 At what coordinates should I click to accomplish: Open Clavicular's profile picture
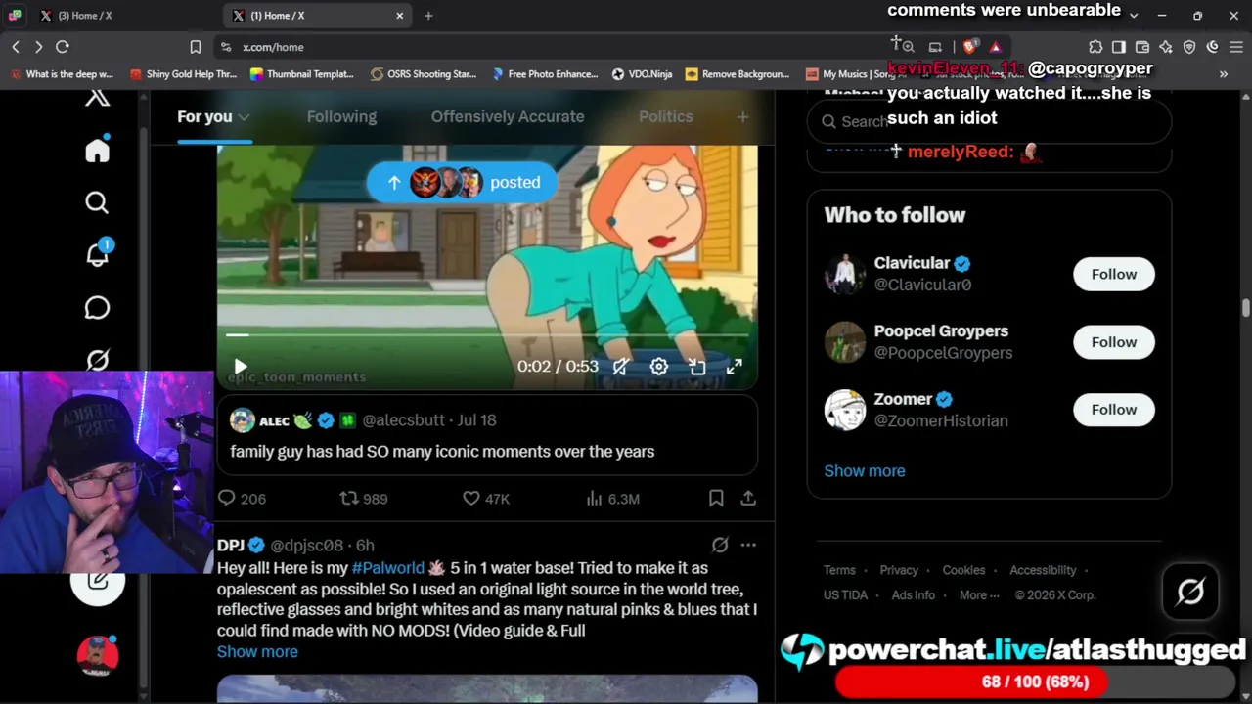(x=844, y=274)
